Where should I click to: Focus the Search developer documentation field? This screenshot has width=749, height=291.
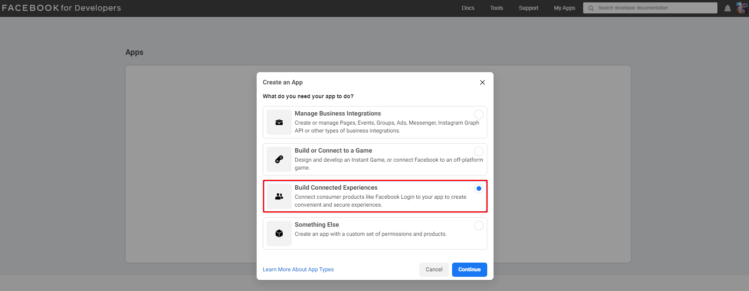pos(650,8)
